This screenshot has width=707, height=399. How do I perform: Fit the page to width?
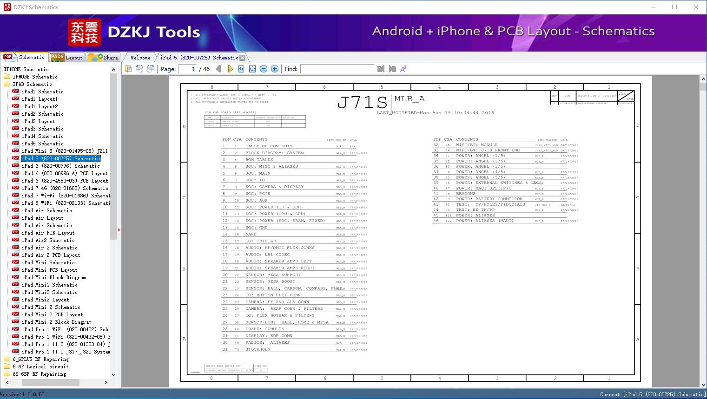point(241,69)
